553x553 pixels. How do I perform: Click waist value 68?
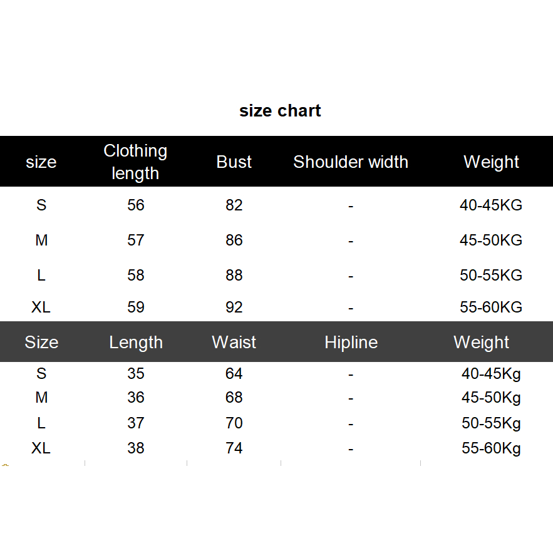coord(234,398)
